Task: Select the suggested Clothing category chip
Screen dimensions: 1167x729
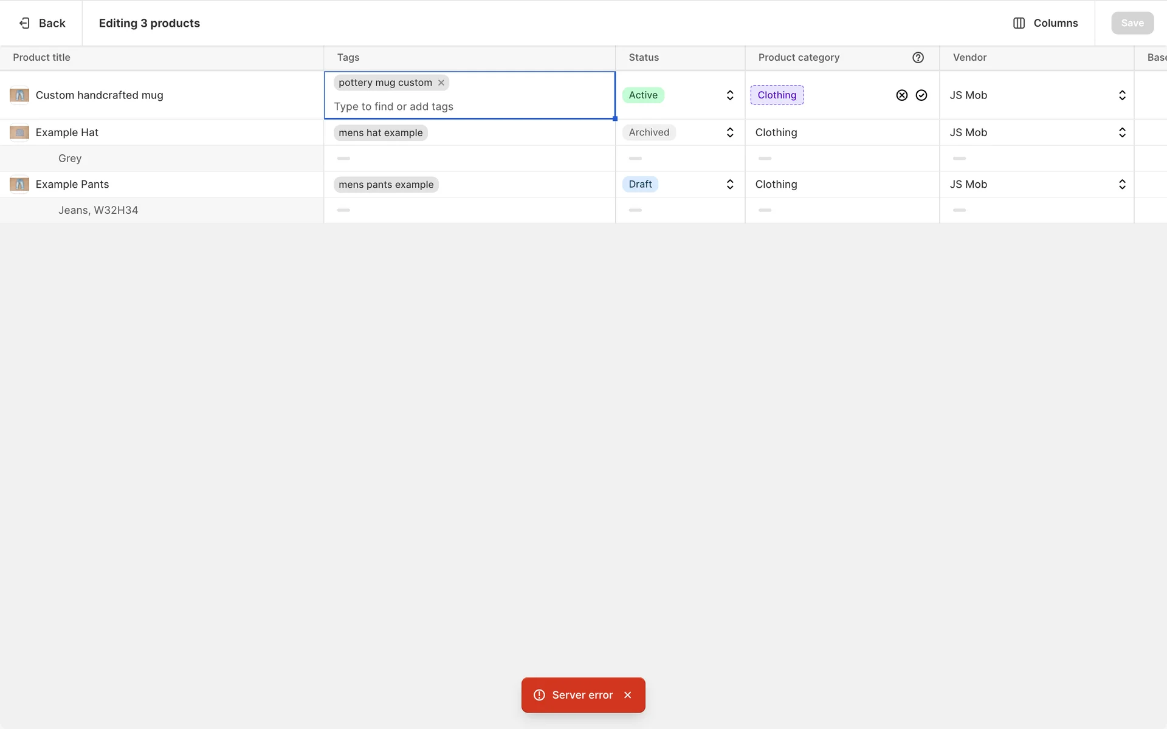Action: tap(777, 95)
